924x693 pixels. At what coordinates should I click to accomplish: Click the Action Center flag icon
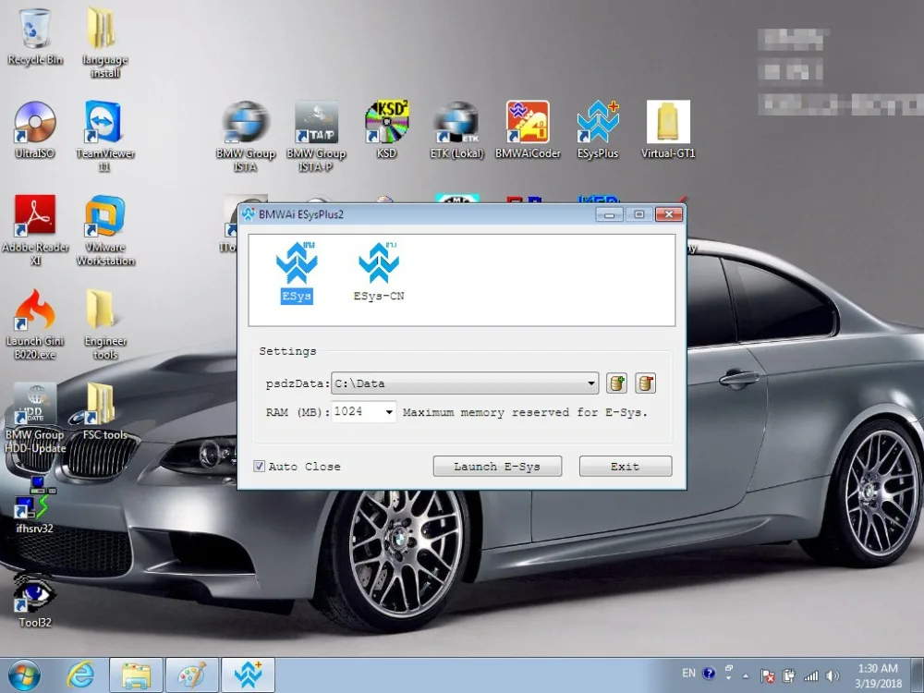pyautogui.click(x=767, y=676)
